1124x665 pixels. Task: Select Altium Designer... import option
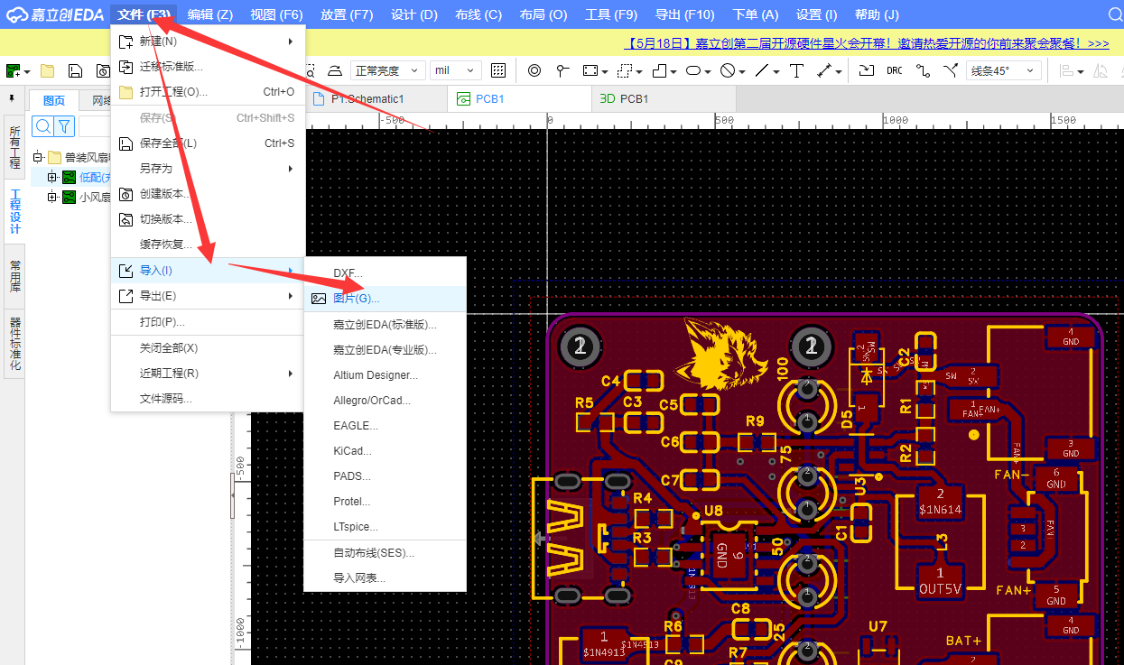[375, 374]
